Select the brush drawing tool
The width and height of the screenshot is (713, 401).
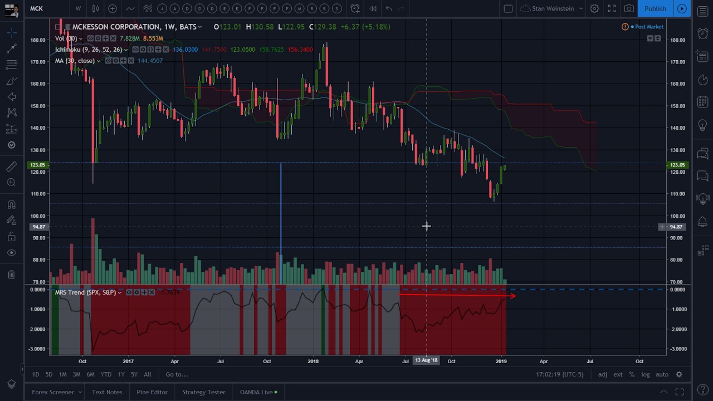pyautogui.click(x=11, y=81)
